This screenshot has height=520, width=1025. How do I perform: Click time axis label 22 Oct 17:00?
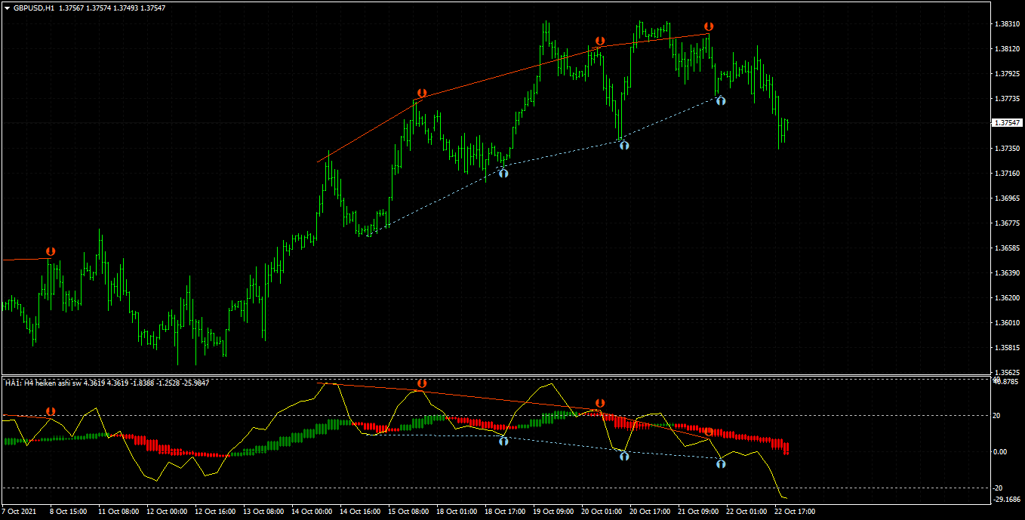(x=794, y=512)
